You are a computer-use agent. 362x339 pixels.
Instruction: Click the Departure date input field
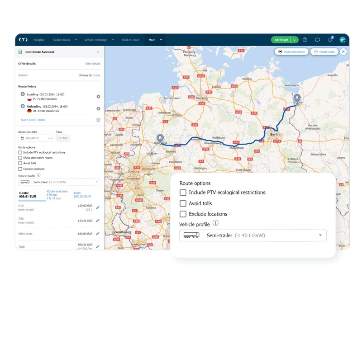tap(36, 138)
